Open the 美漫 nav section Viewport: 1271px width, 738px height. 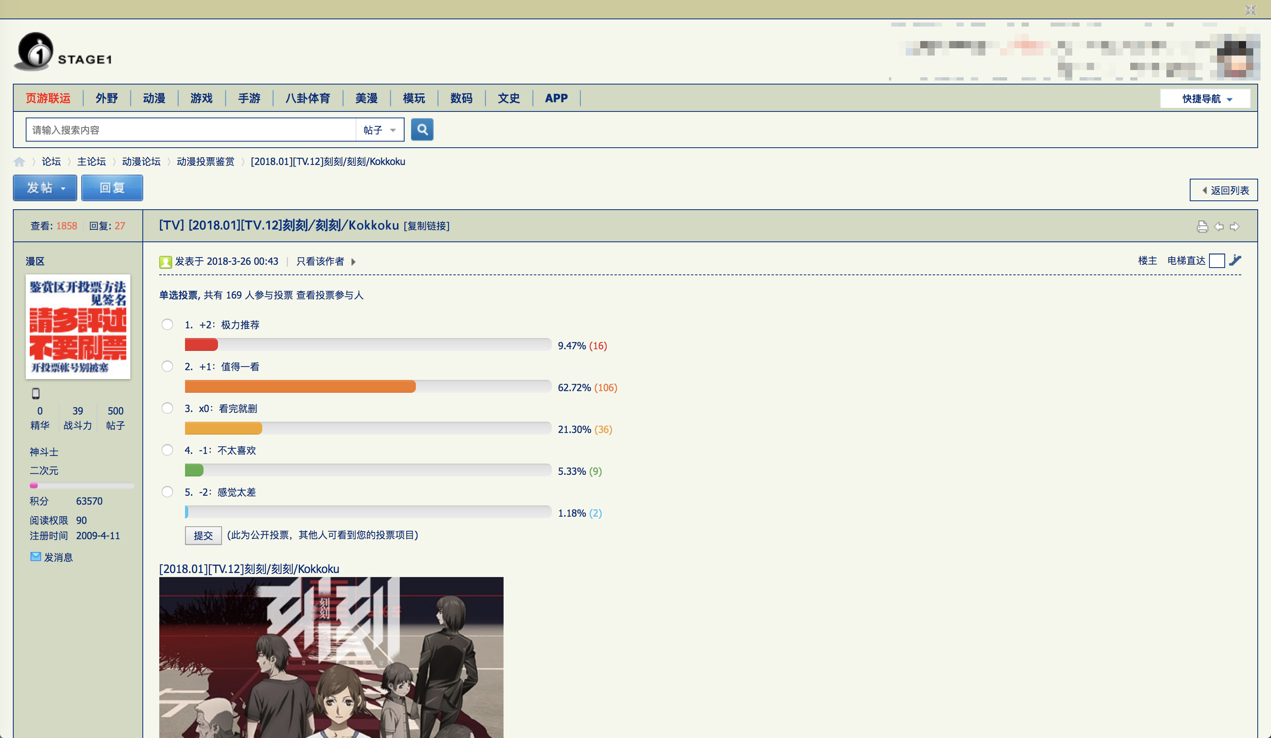coord(366,98)
